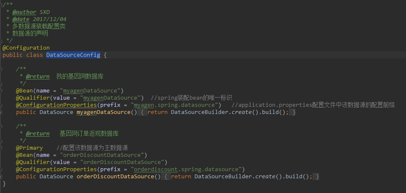Click the comment //配置该数据源为主数据源
406x193 pixels.
click(x=92, y=148)
